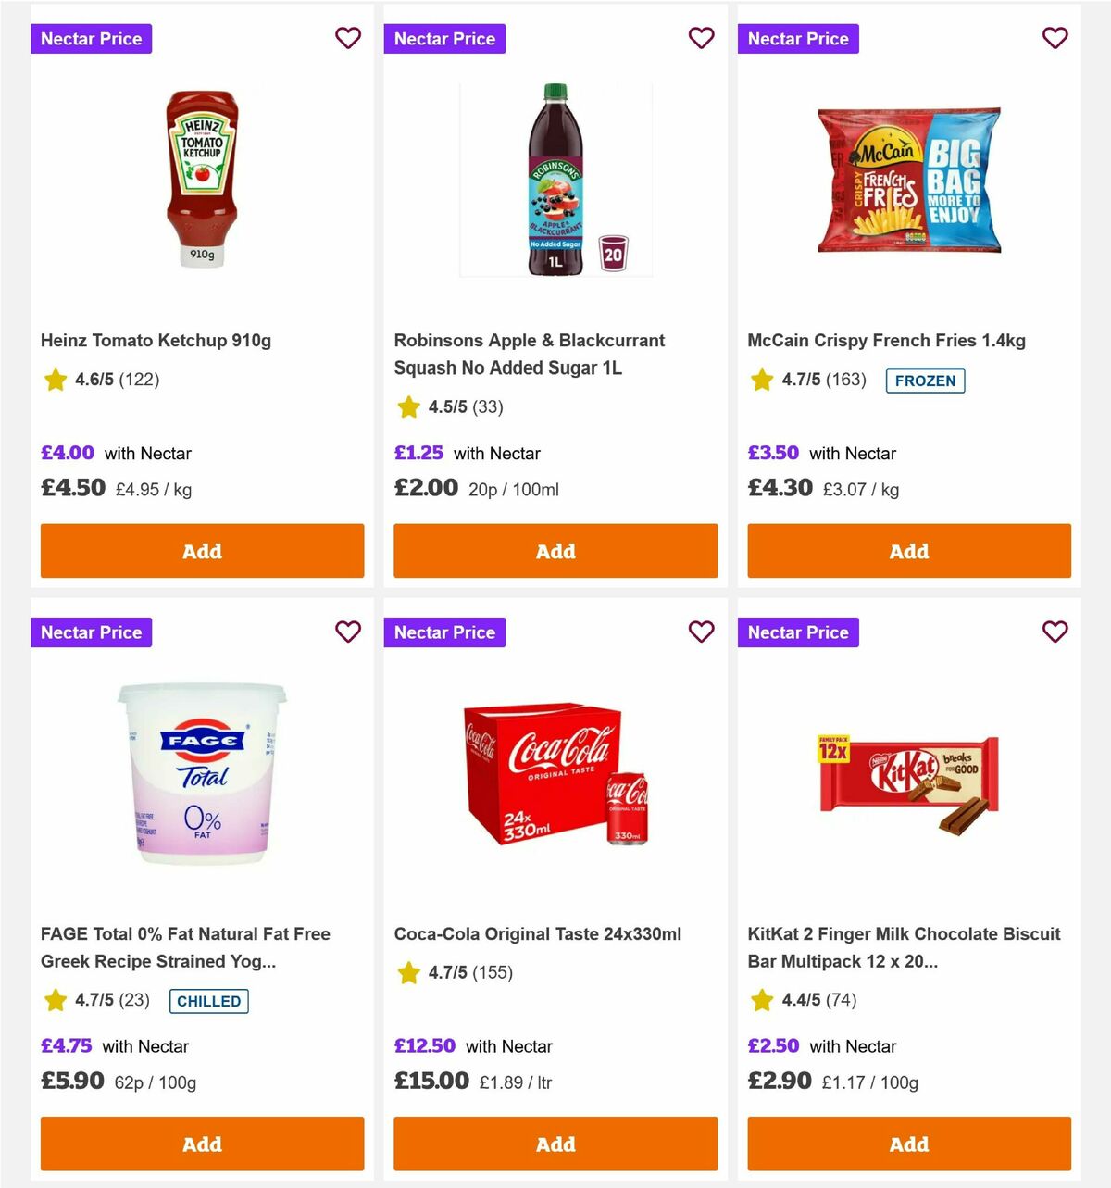Click the Nectar Price badge on Heinz Ketchup

pyautogui.click(x=91, y=38)
